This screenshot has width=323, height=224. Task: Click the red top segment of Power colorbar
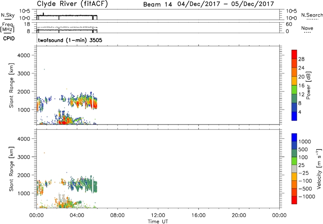(294, 54)
